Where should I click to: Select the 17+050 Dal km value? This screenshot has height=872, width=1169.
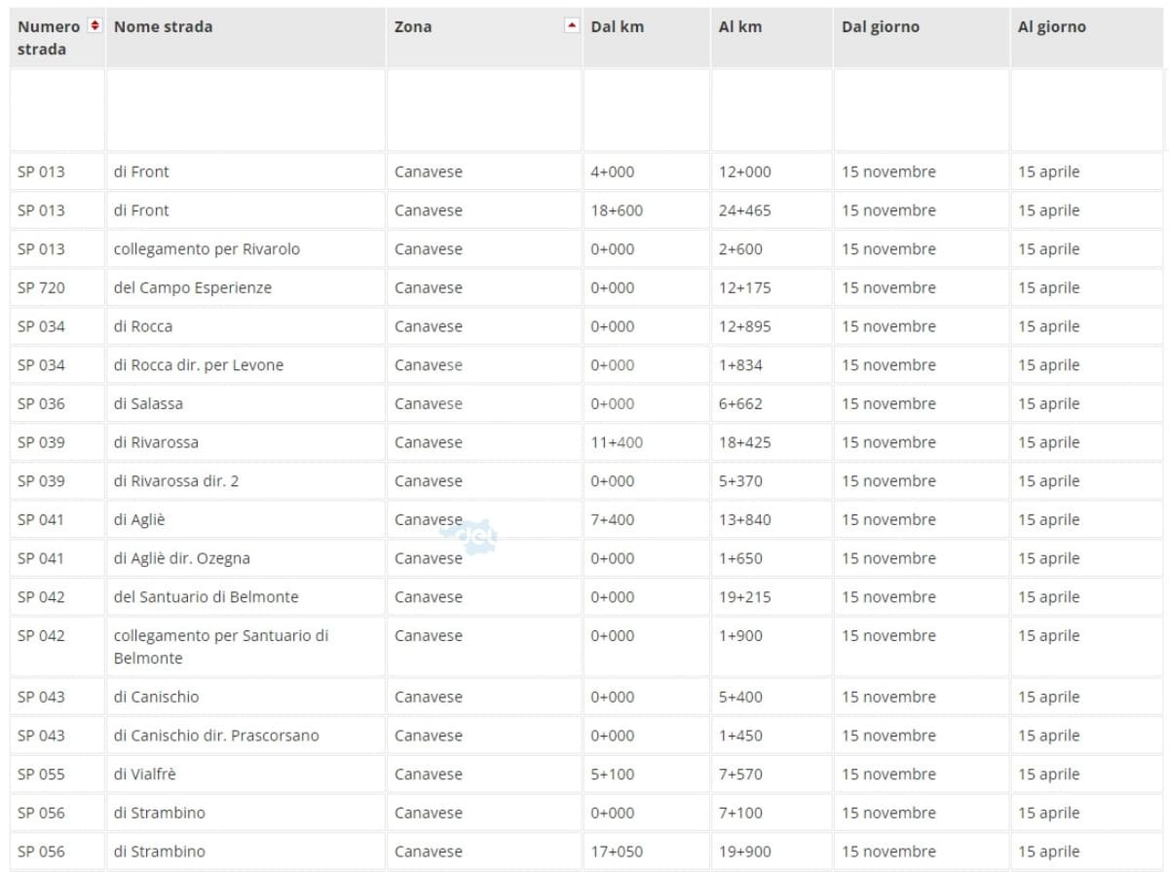click(616, 852)
